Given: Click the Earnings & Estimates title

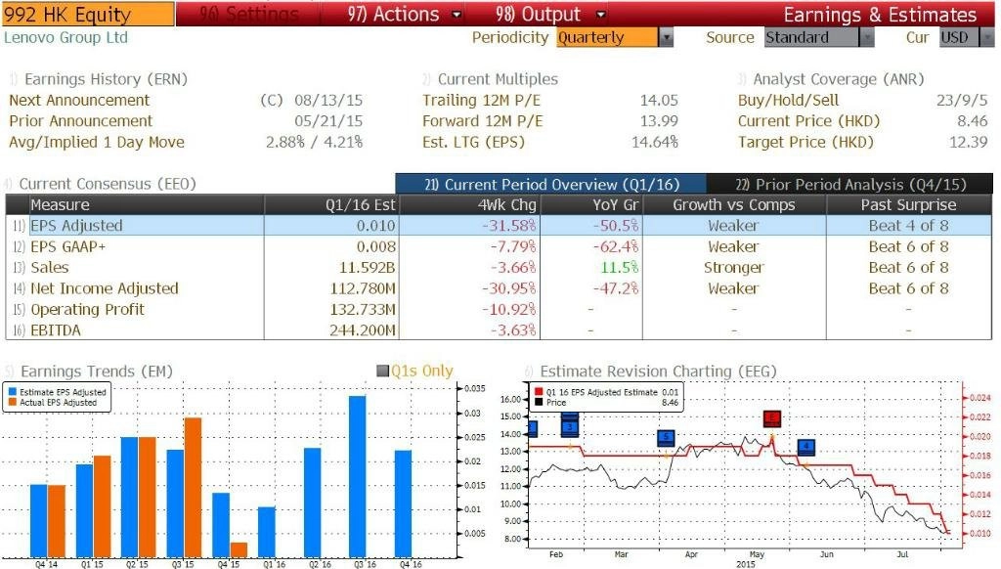Looking at the screenshot, I should [x=880, y=14].
